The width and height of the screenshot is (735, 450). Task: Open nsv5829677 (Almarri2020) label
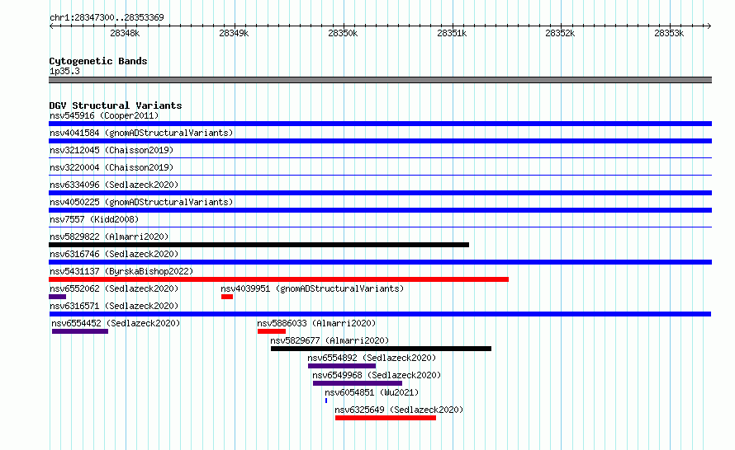[330, 340]
